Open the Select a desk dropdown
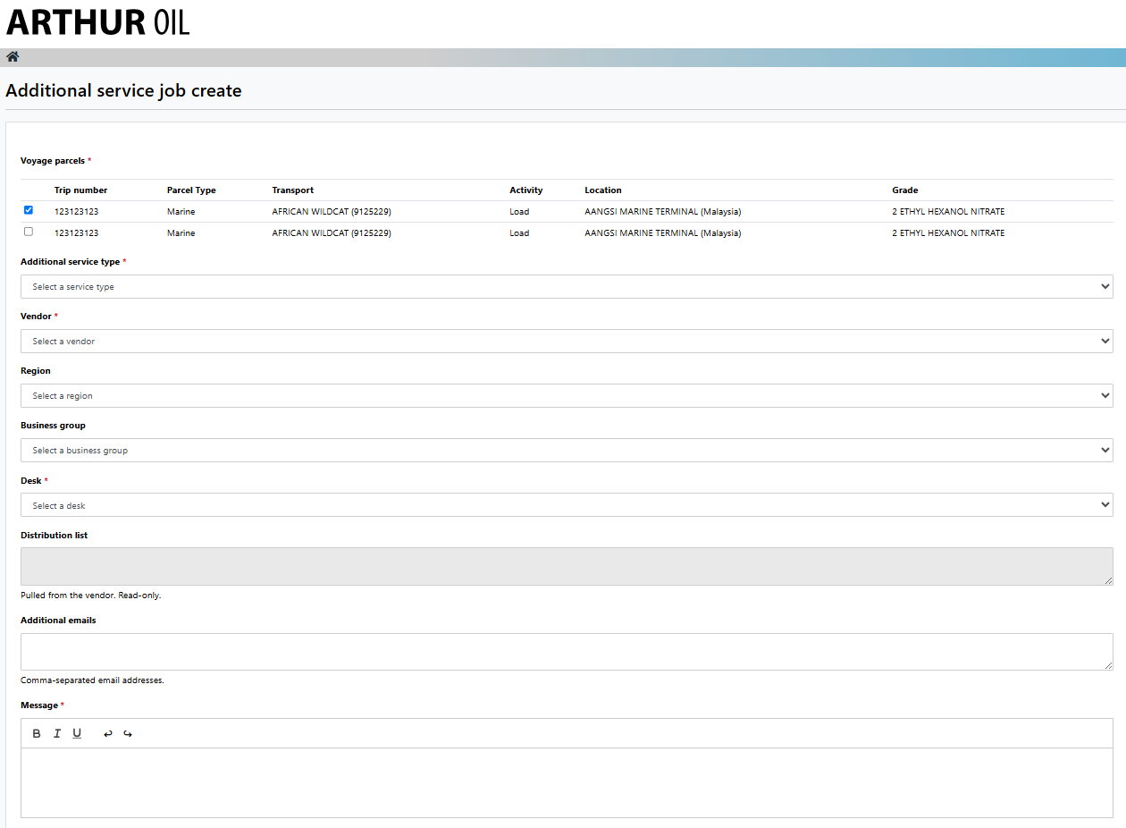This screenshot has height=828, width=1126. click(x=567, y=505)
